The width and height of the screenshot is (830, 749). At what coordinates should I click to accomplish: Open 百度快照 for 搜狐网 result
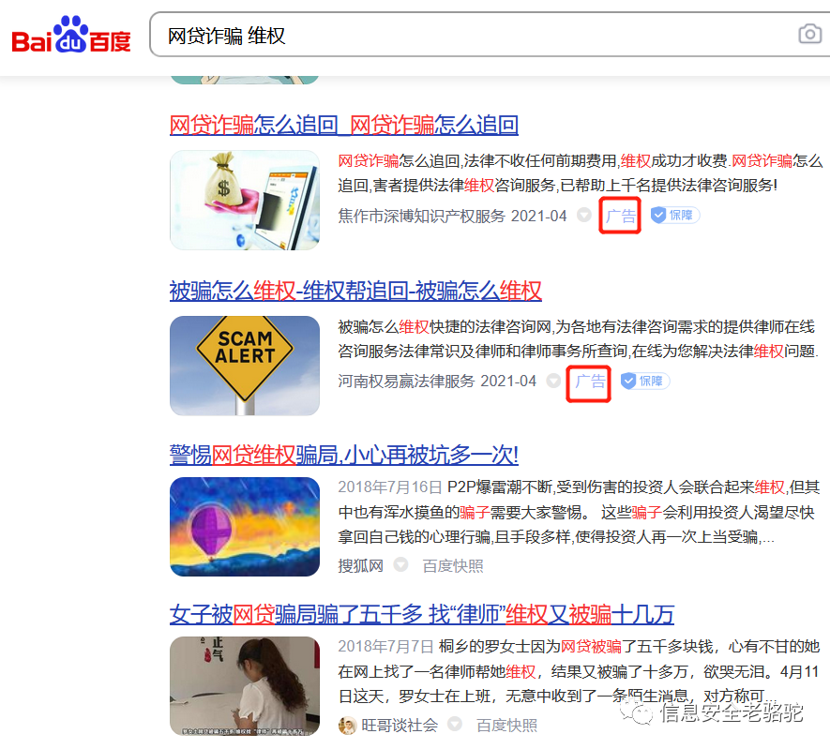(x=453, y=566)
